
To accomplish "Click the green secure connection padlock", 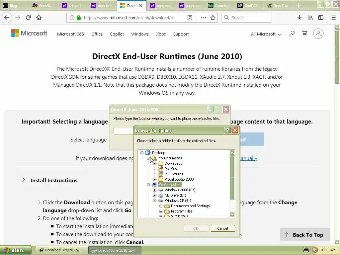I will click(x=78, y=18).
